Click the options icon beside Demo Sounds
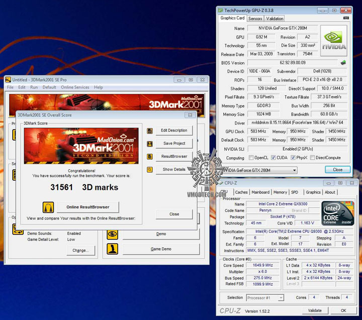The image size is (362, 320). coord(18,229)
